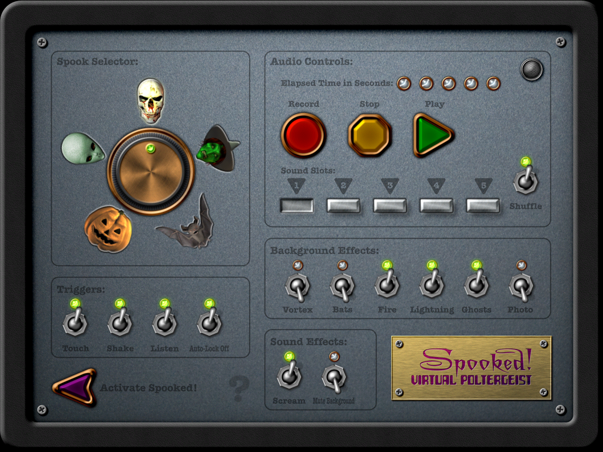This screenshot has height=452, width=603.
Task: Click the Spooked! Virtual Poltergeist brass plaque
Action: coord(472,368)
